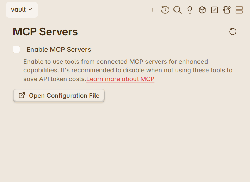Click the vault name text
This screenshot has height=182, width=250.
tap(18, 10)
